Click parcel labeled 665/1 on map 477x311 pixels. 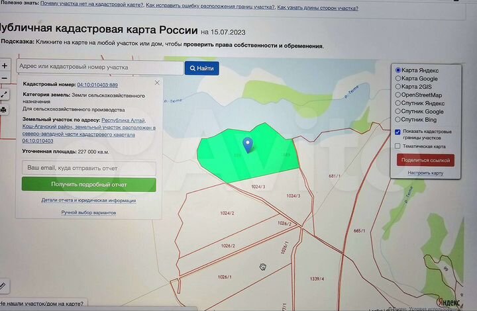click(359, 231)
